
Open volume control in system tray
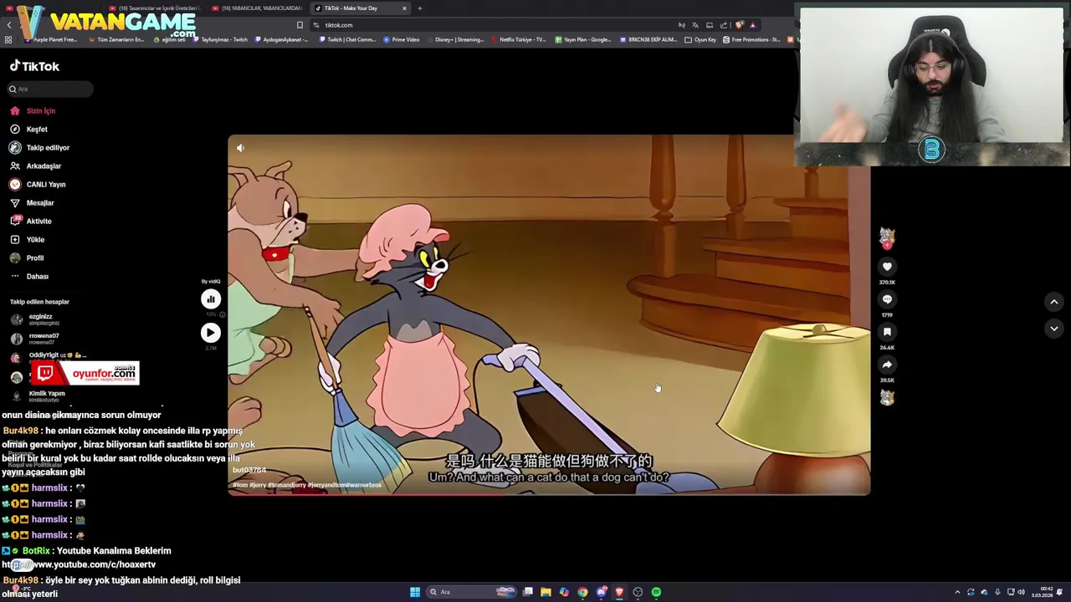[x=1022, y=592]
